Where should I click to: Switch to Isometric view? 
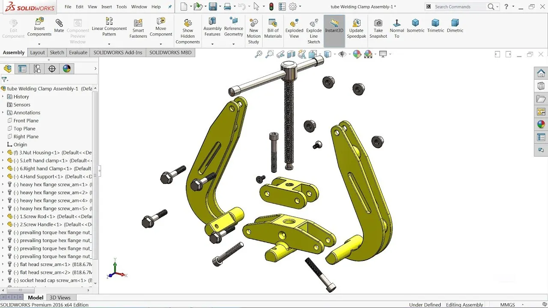(x=415, y=26)
